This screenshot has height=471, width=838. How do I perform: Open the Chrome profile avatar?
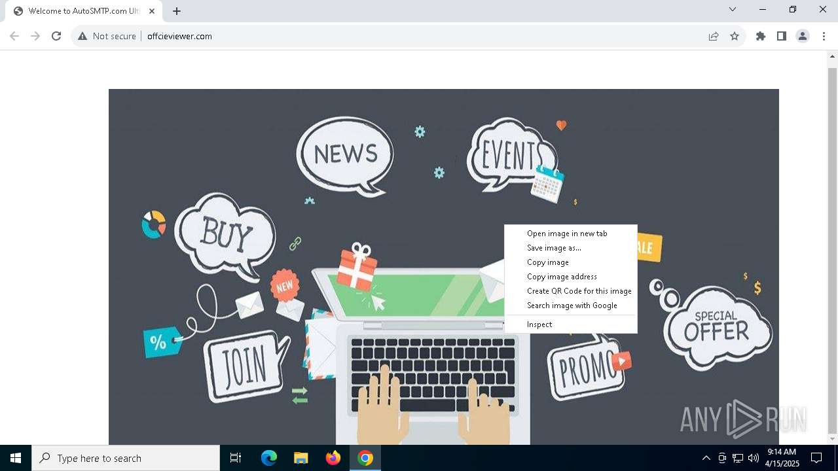(x=803, y=36)
